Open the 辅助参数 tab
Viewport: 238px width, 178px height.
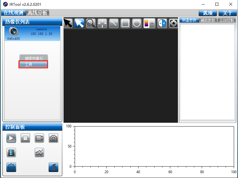tap(208, 20)
